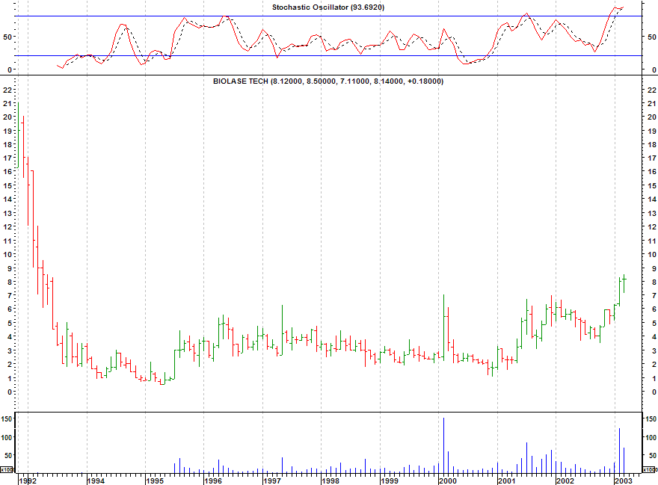Click the 2000 price spike bar reaching 7
Screen dimensions: 658x485
[443, 327]
